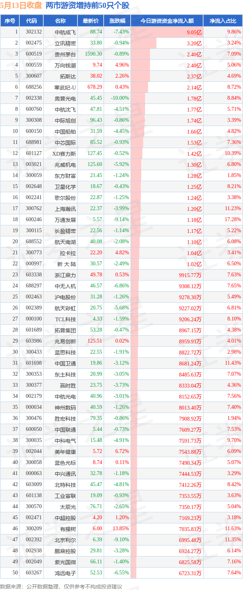Click the 涨跌幅 column header

point(117,21)
